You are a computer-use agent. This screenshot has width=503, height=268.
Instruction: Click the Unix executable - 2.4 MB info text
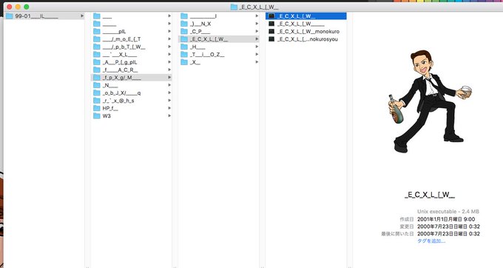click(448, 212)
